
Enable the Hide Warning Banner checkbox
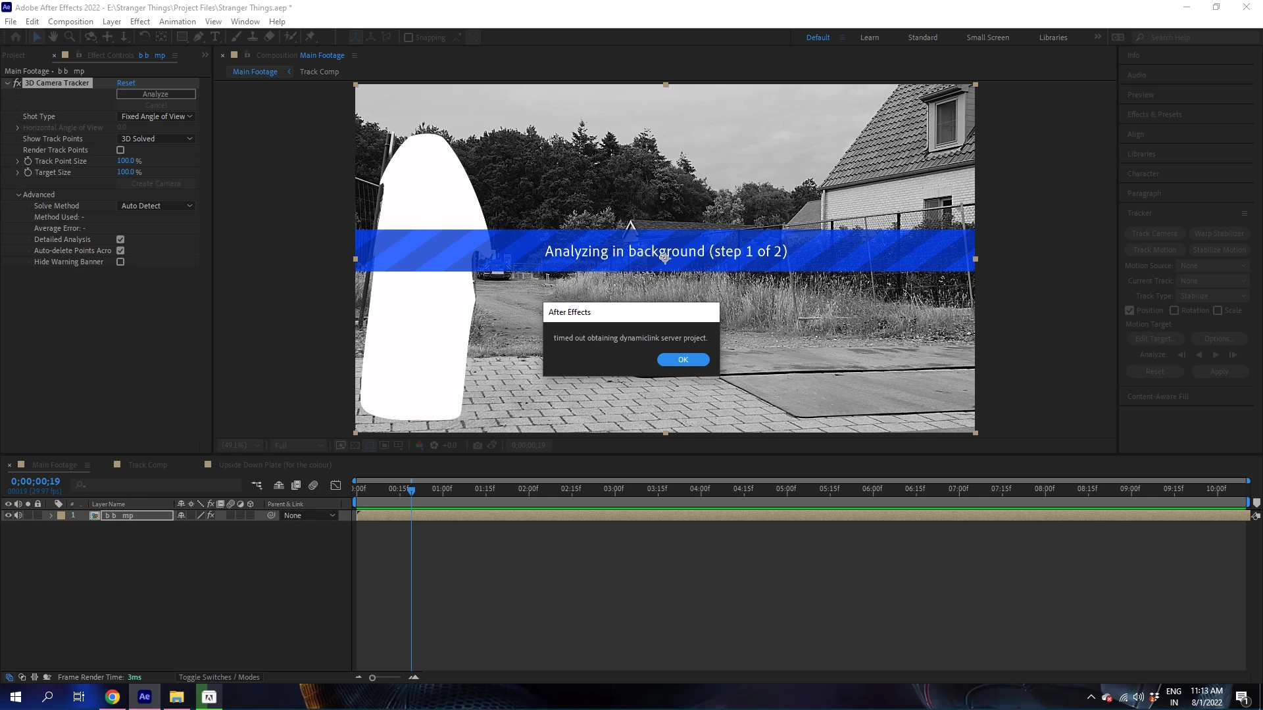(x=120, y=262)
